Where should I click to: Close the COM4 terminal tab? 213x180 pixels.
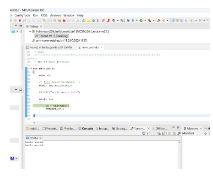(x=40, y=138)
